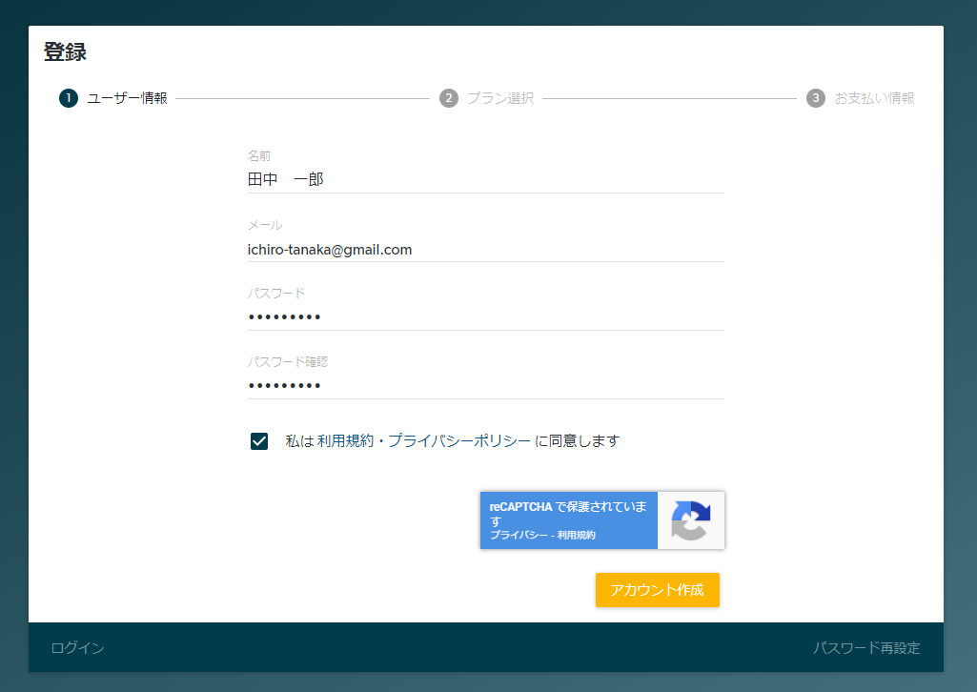Click the 名前 field label
The height and width of the screenshot is (692, 977).
pyautogui.click(x=259, y=155)
